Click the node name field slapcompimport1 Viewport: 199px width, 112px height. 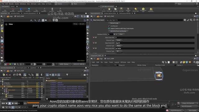click(144, 20)
